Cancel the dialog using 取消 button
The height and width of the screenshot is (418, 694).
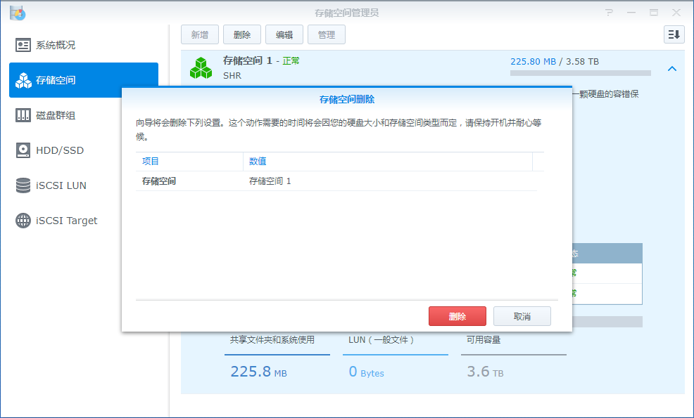pyautogui.click(x=522, y=316)
